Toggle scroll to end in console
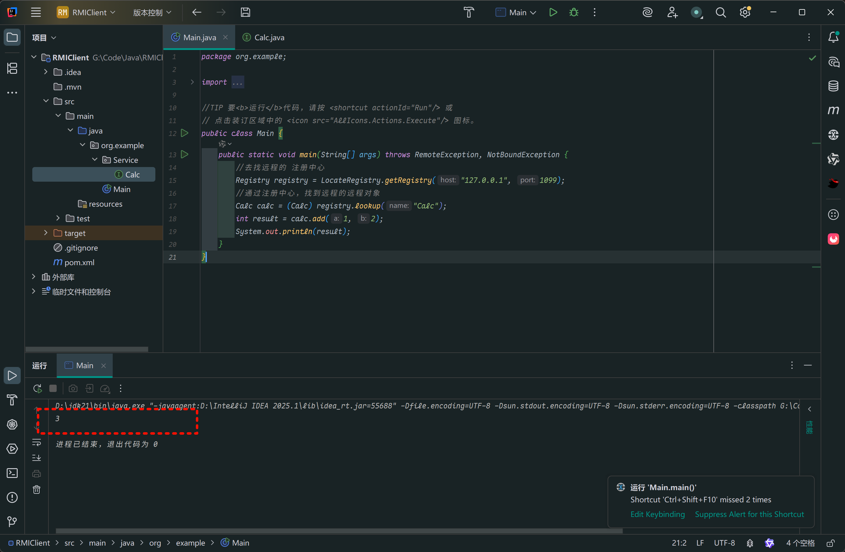This screenshot has width=845, height=552. point(37,458)
